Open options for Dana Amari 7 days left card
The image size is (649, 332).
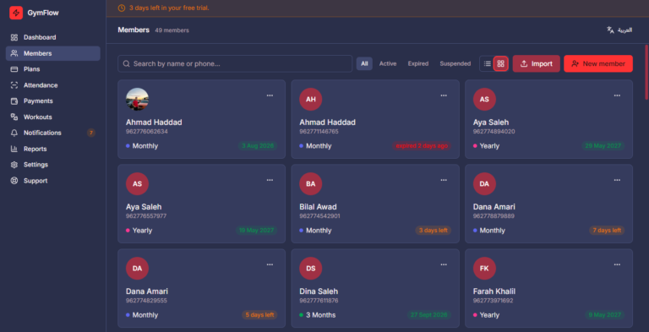617,180
